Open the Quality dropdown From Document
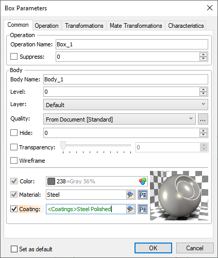The height and width of the screenshot is (258, 218). pyautogui.click(x=120, y=119)
